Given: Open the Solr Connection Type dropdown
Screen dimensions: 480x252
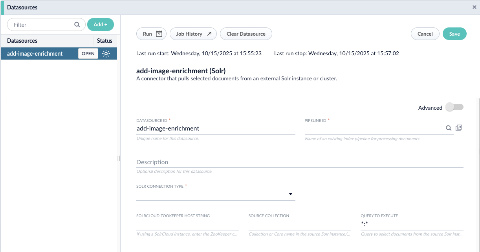Looking at the screenshot, I should (x=291, y=194).
